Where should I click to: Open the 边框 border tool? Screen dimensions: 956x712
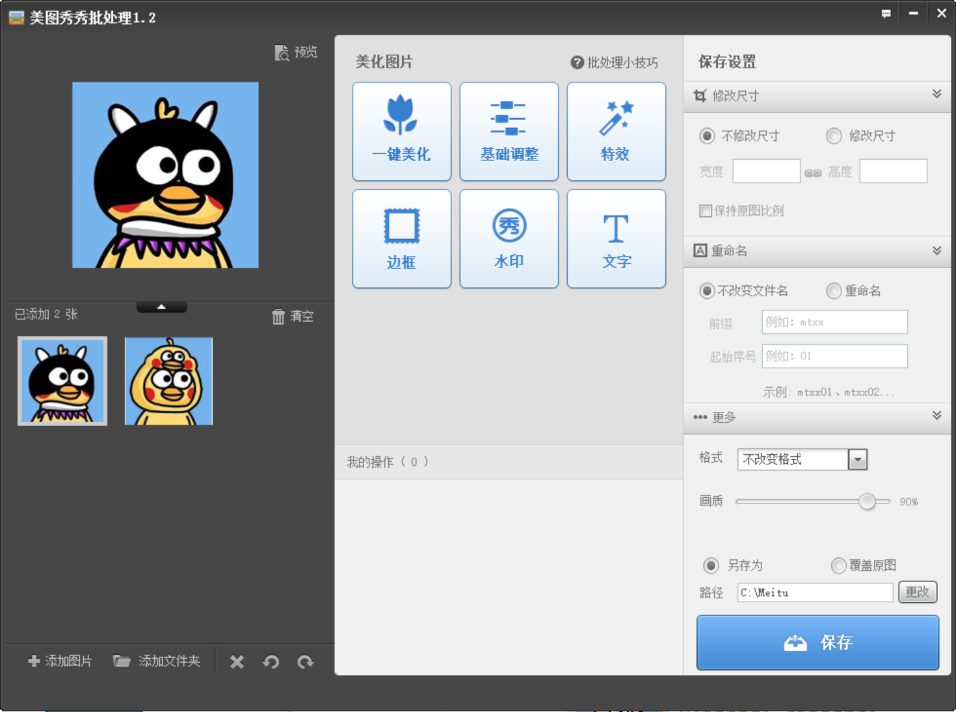(x=401, y=239)
